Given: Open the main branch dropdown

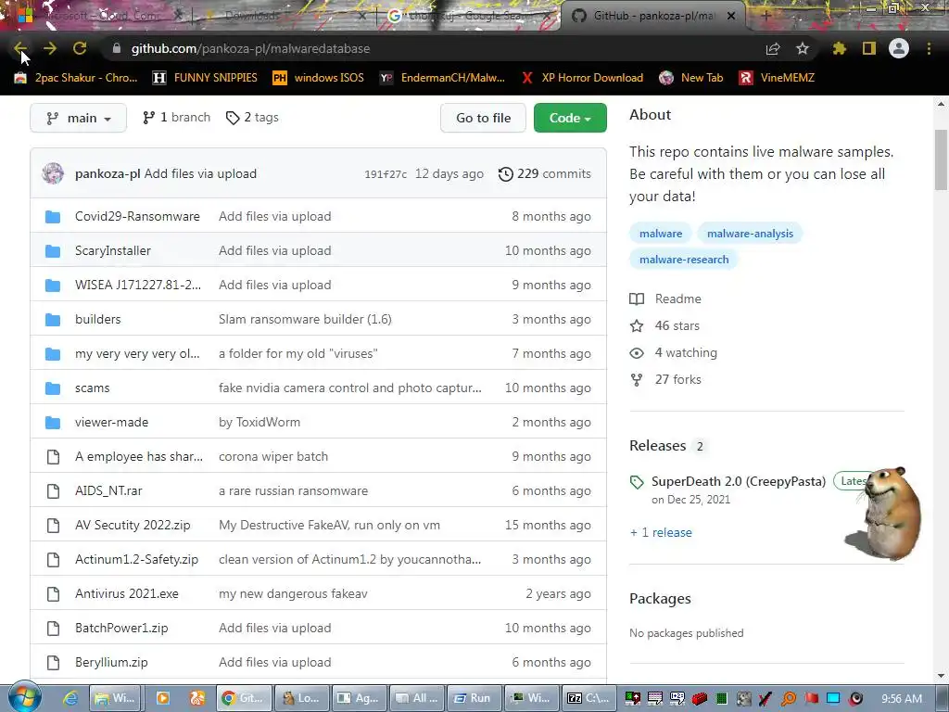Looking at the screenshot, I should pos(78,118).
